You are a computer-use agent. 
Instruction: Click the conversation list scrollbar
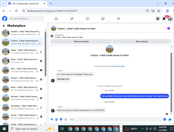[46, 54]
